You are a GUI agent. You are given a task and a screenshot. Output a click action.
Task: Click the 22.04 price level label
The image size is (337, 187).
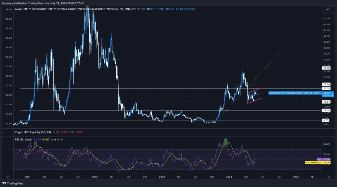coord(326,84)
